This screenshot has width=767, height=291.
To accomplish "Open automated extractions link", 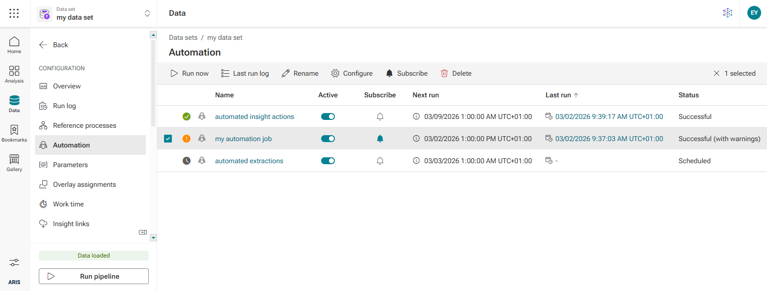I will [x=249, y=161].
